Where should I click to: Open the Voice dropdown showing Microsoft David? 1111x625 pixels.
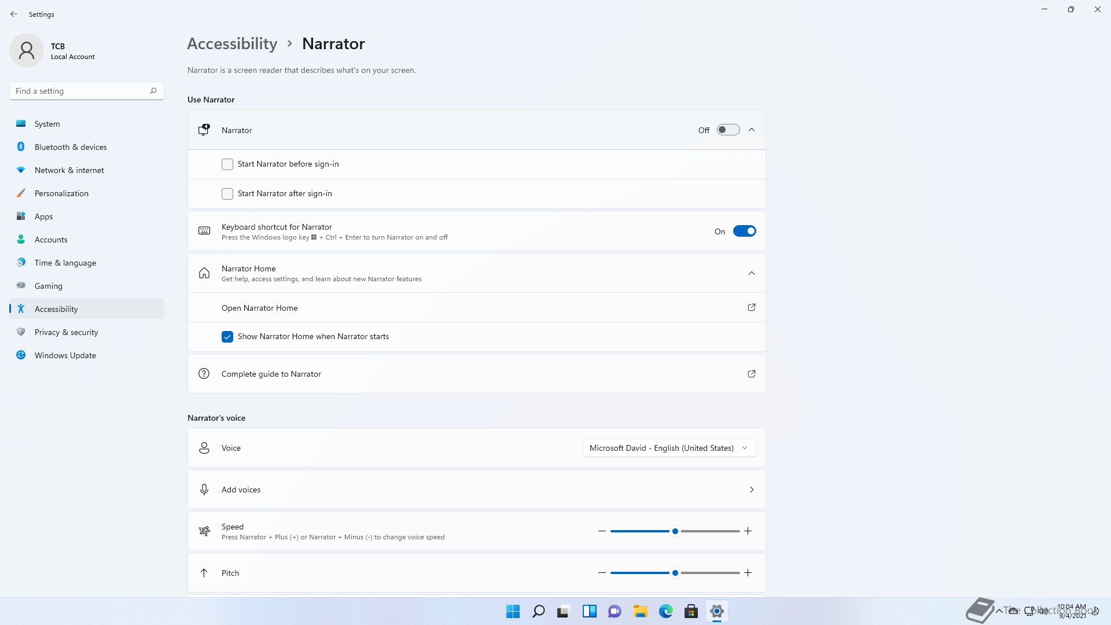click(669, 448)
